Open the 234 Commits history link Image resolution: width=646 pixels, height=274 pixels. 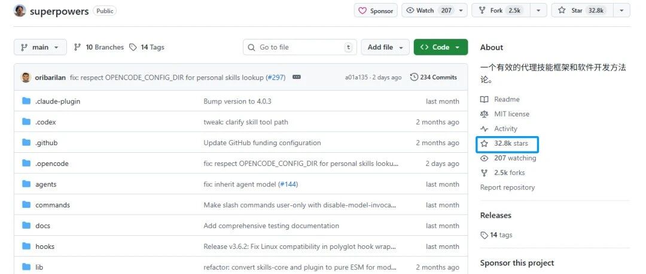click(x=434, y=77)
